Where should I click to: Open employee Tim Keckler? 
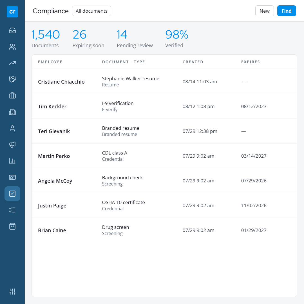(52, 106)
